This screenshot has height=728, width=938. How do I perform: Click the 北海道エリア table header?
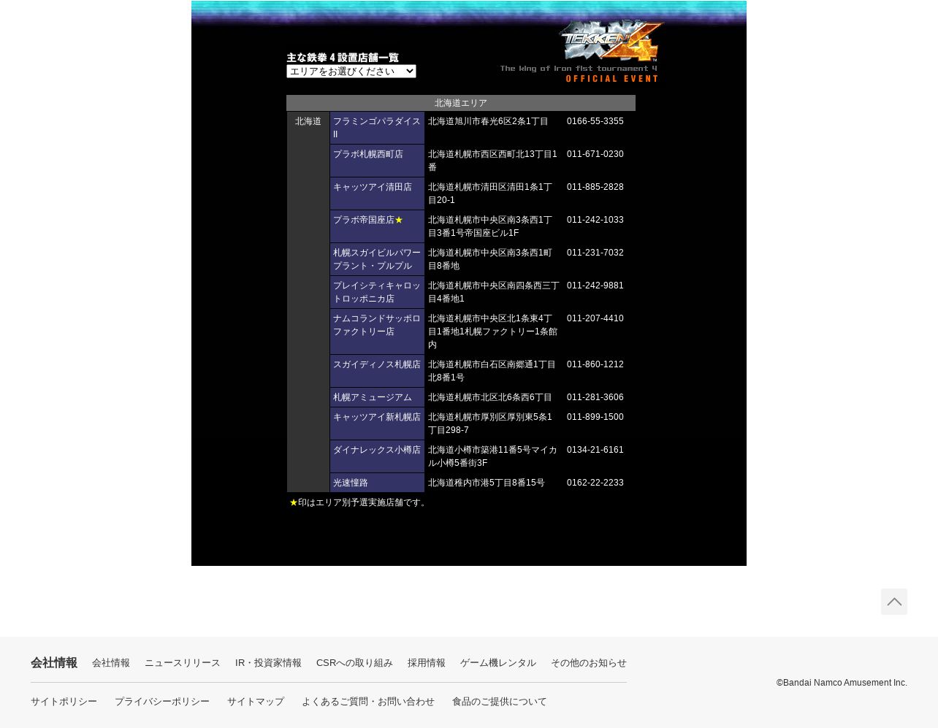pos(461,103)
